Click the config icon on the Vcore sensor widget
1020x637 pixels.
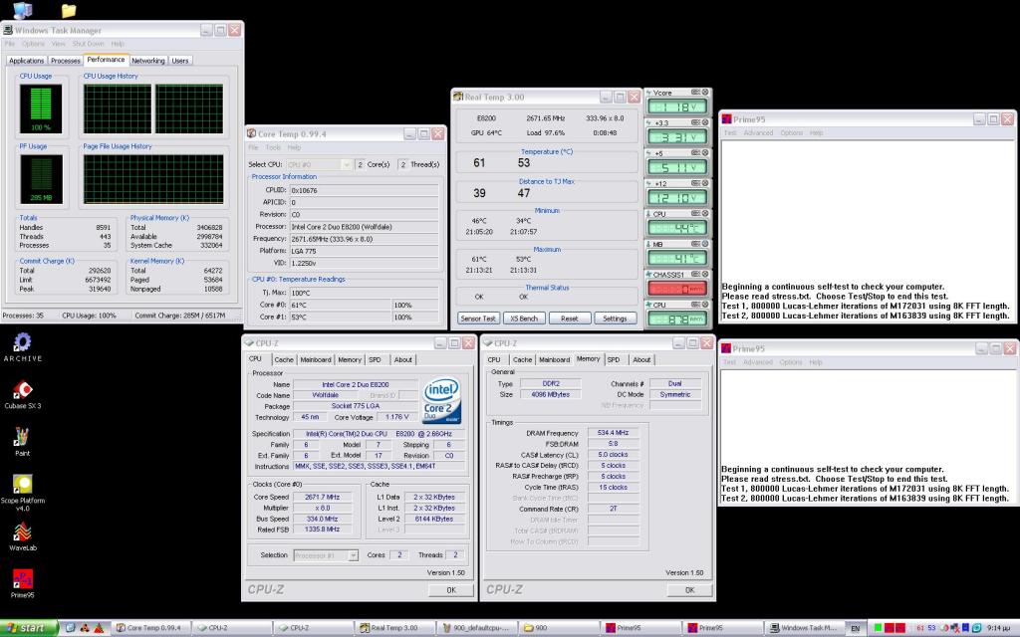coord(695,93)
